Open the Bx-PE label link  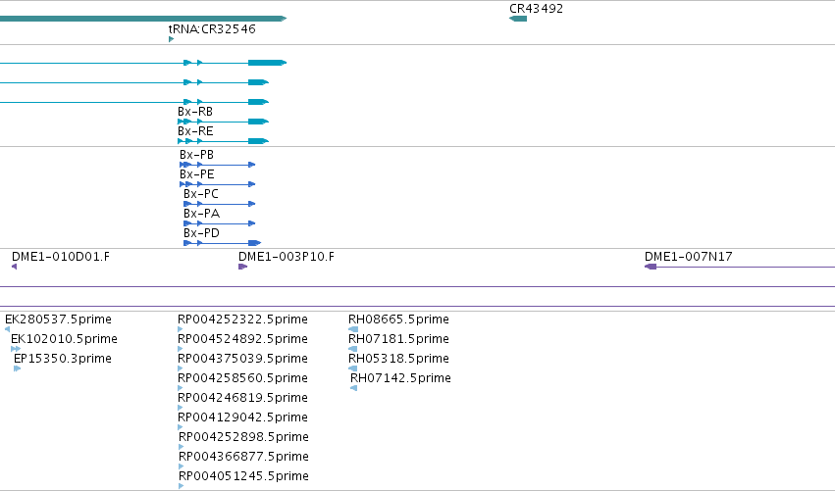(x=197, y=174)
